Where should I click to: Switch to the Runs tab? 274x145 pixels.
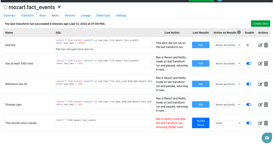click(x=43, y=15)
